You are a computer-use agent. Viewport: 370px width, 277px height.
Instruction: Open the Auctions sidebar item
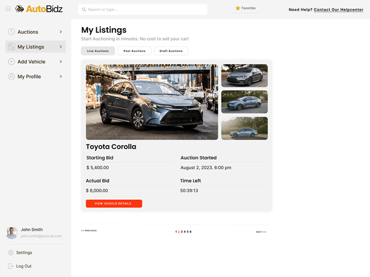pos(35,32)
